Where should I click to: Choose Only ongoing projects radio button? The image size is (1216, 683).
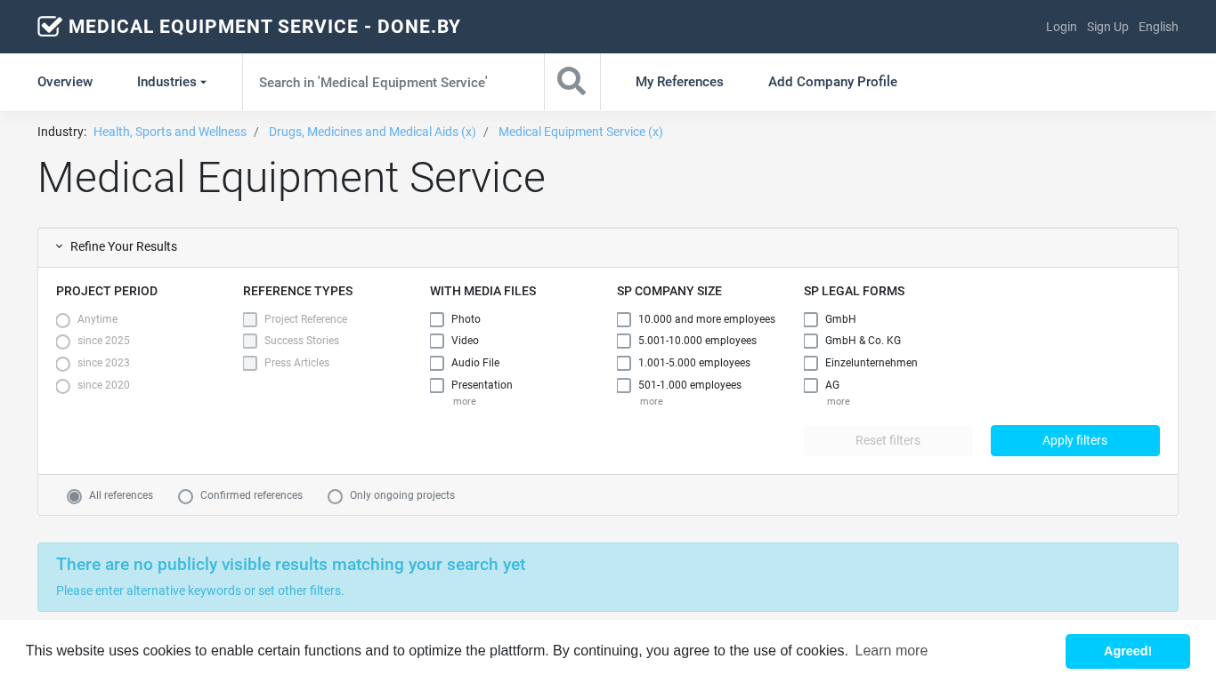point(336,496)
